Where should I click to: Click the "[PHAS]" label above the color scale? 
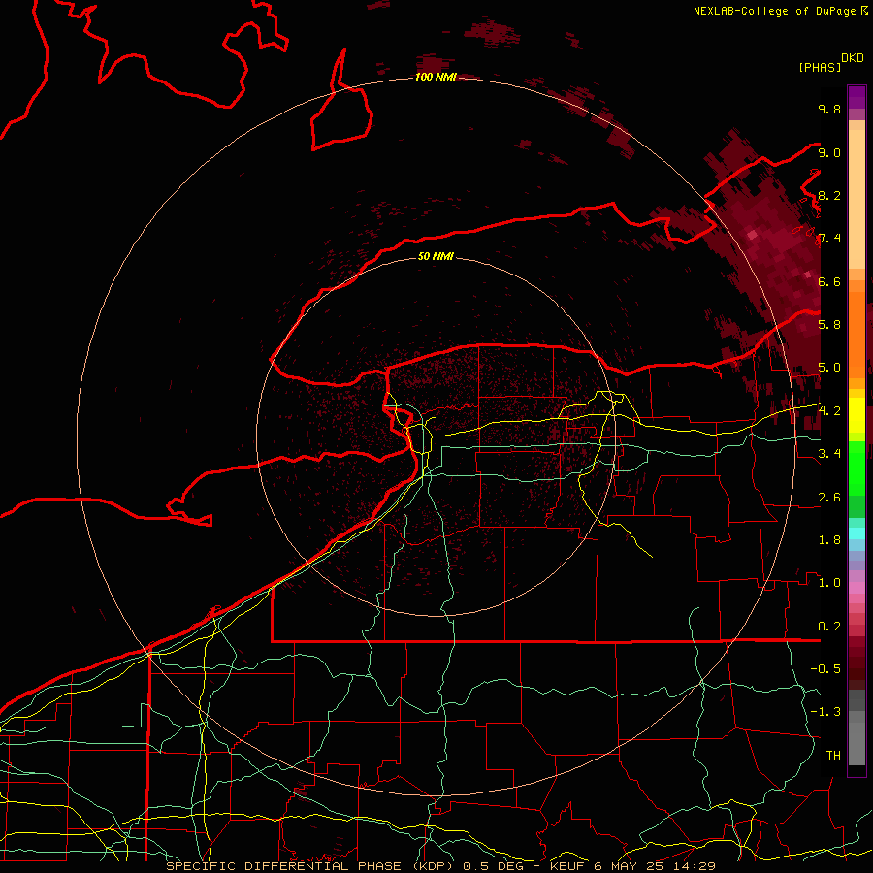point(820,67)
